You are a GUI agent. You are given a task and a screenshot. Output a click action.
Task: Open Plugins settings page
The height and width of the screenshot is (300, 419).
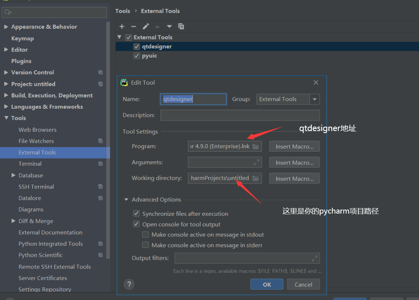[22, 61]
